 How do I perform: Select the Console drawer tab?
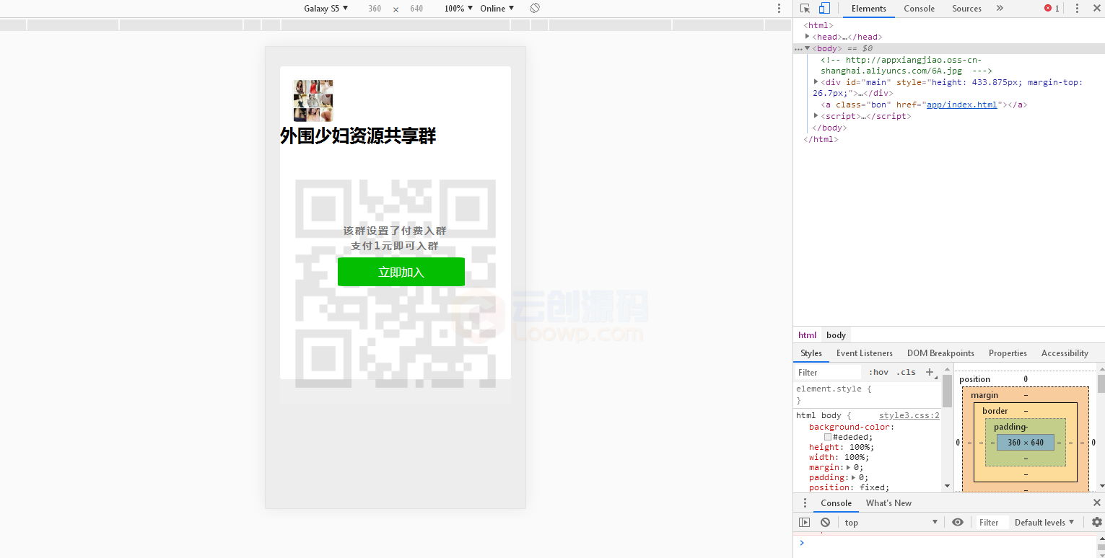(836, 503)
